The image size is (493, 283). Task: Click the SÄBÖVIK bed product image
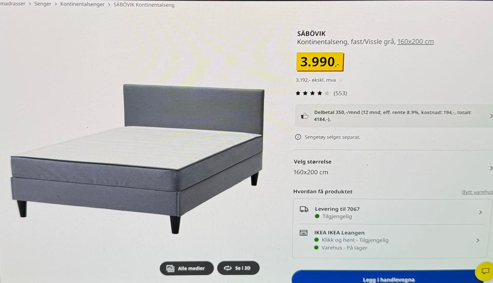(x=137, y=159)
